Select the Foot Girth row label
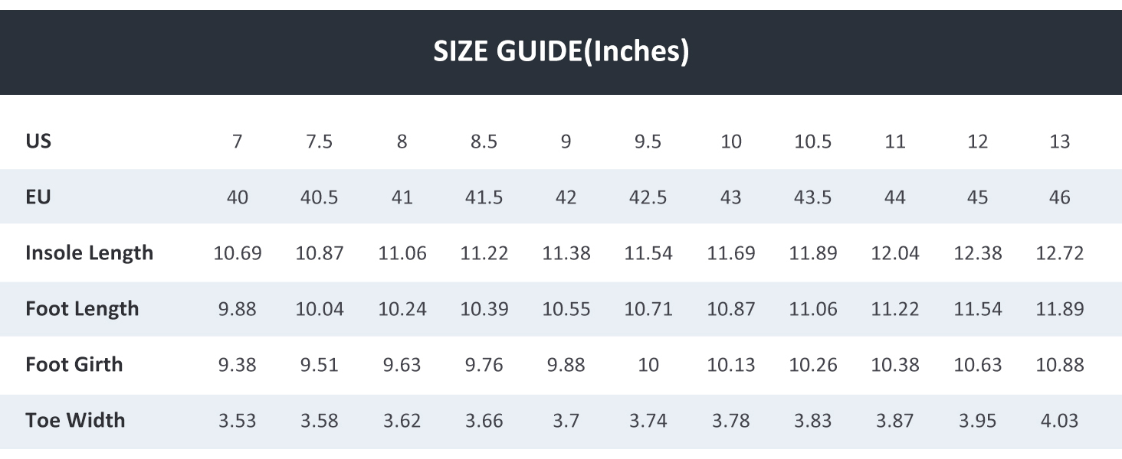The image size is (1122, 459). 74,364
